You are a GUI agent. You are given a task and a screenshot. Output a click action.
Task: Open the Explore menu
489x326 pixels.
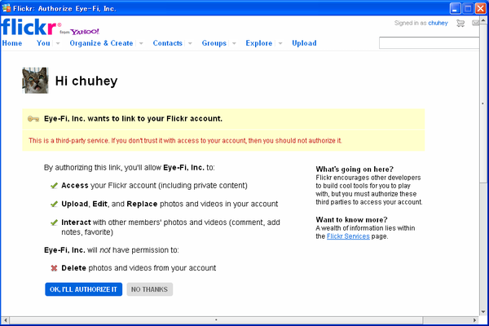click(259, 43)
